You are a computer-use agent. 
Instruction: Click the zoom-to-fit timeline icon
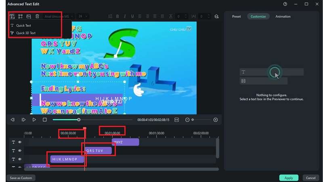pyautogui.click(x=176, y=120)
